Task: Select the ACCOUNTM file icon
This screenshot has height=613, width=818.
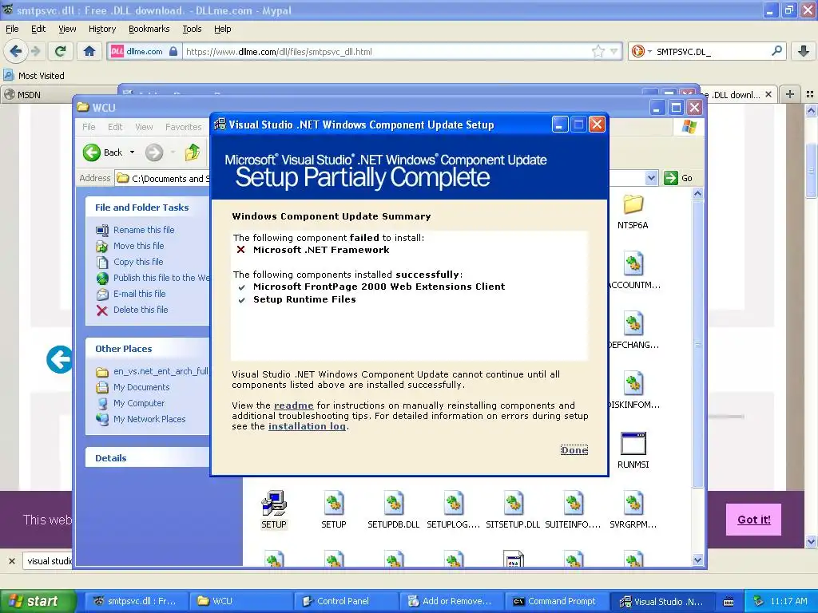Action: pyautogui.click(x=633, y=271)
